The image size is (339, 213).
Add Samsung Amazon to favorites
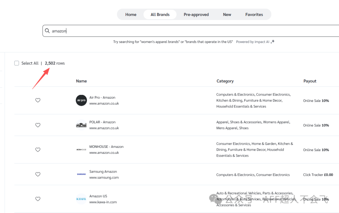pos(38,174)
